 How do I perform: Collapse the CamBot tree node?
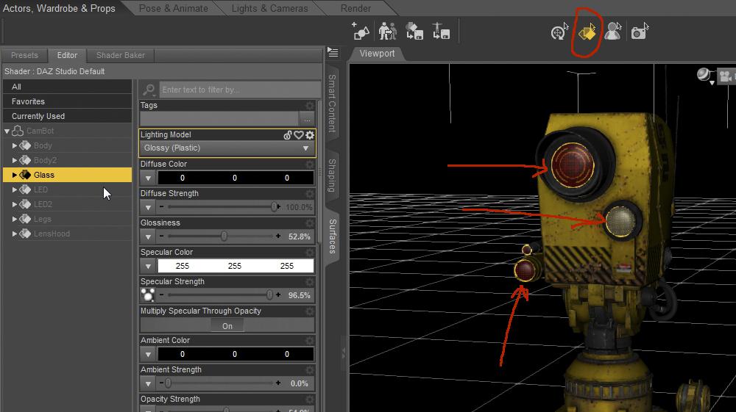pyautogui.click(x=7, y=131)
